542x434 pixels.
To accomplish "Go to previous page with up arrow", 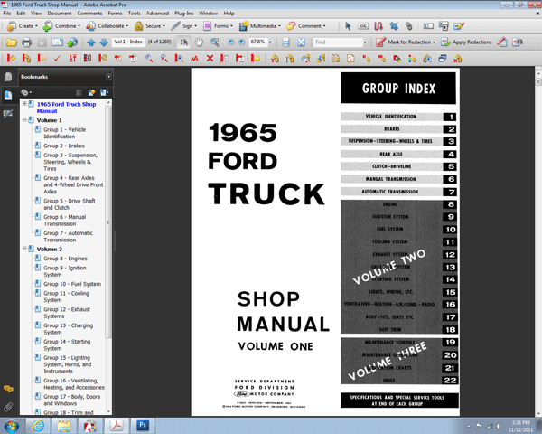I will (x=91, y=42).
